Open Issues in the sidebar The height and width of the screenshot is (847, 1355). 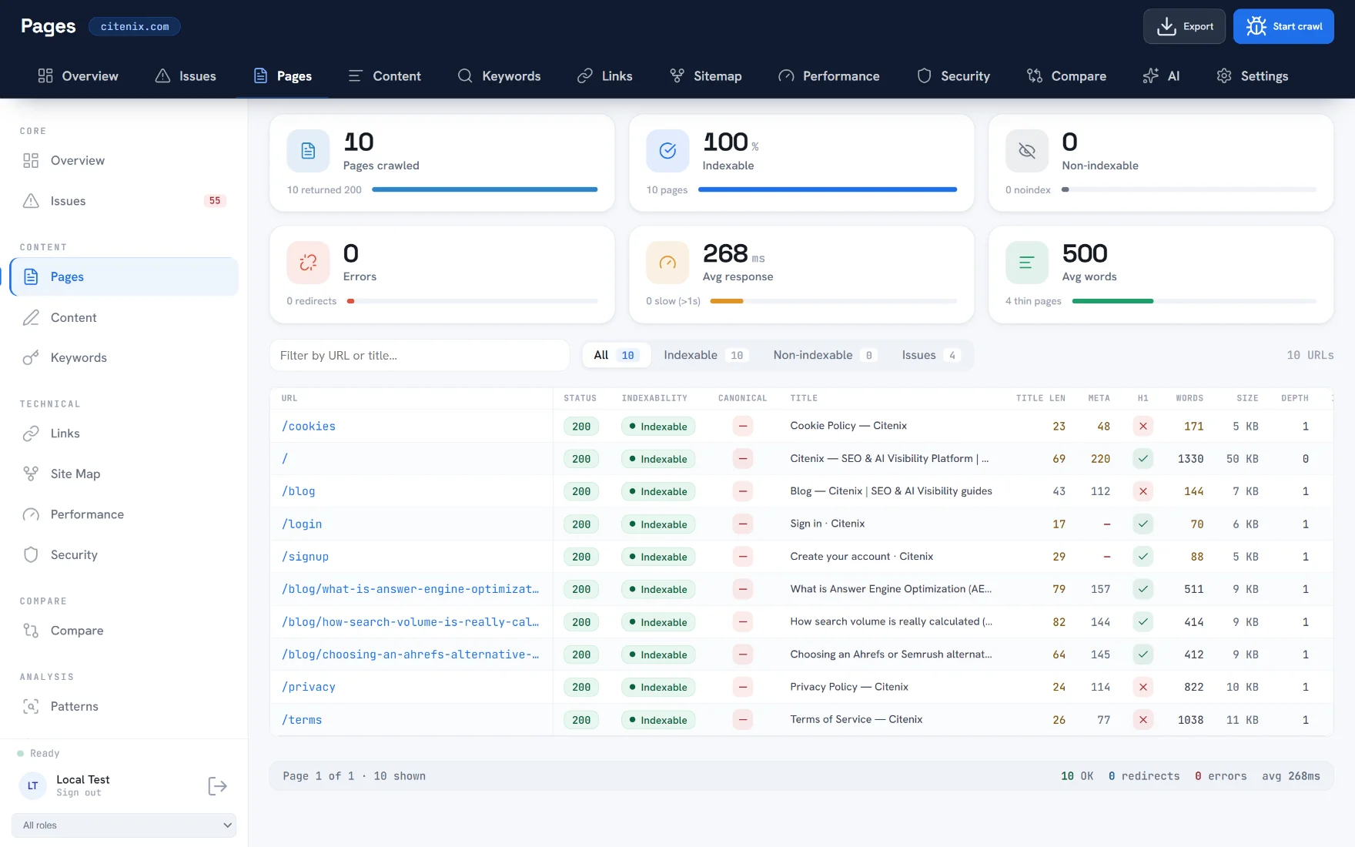point(124,201)
